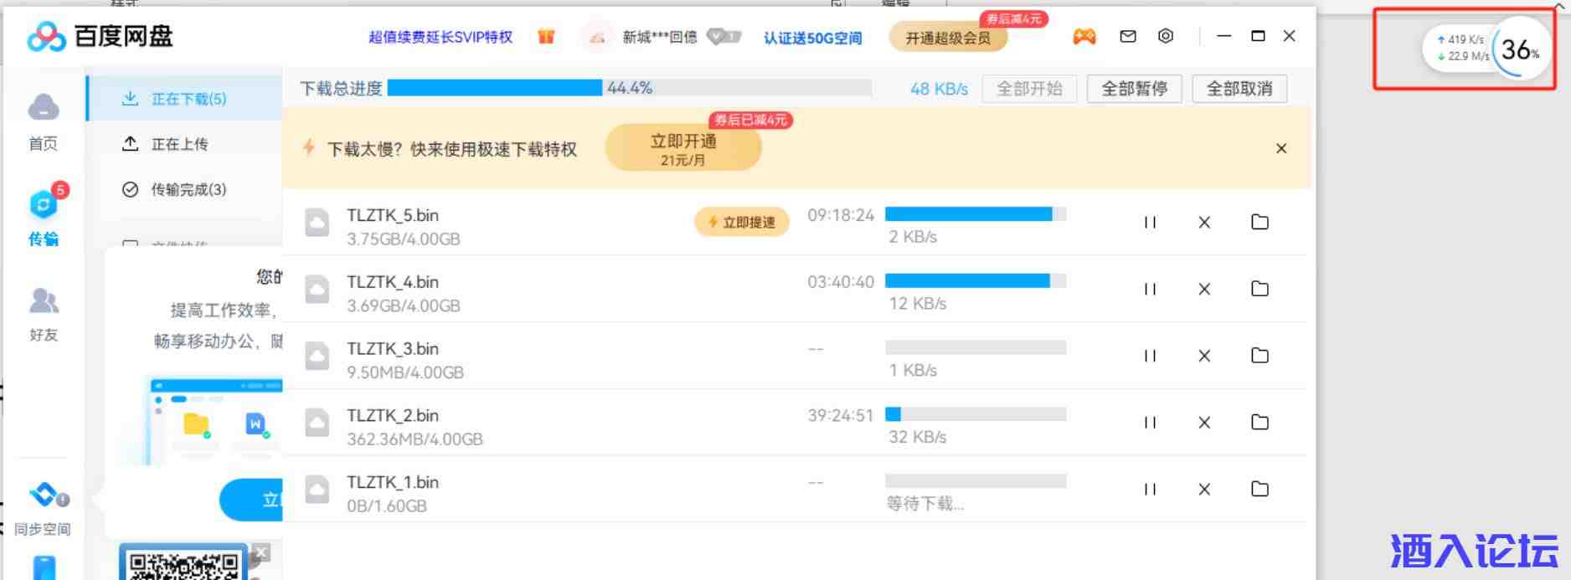Click the 立即提速 speed-up button
This screenshot has width=1571, height=580.
click(x=742, y=222)
